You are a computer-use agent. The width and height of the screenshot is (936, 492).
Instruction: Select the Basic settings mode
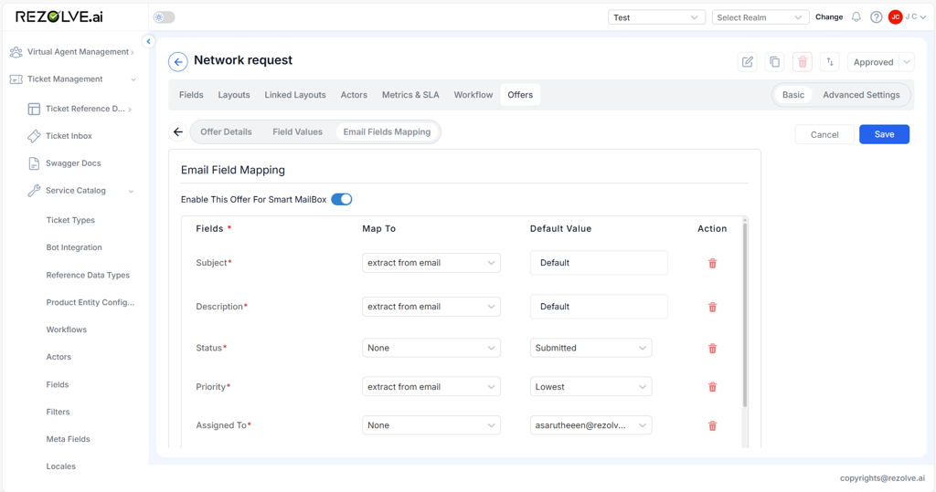[793, 95]
